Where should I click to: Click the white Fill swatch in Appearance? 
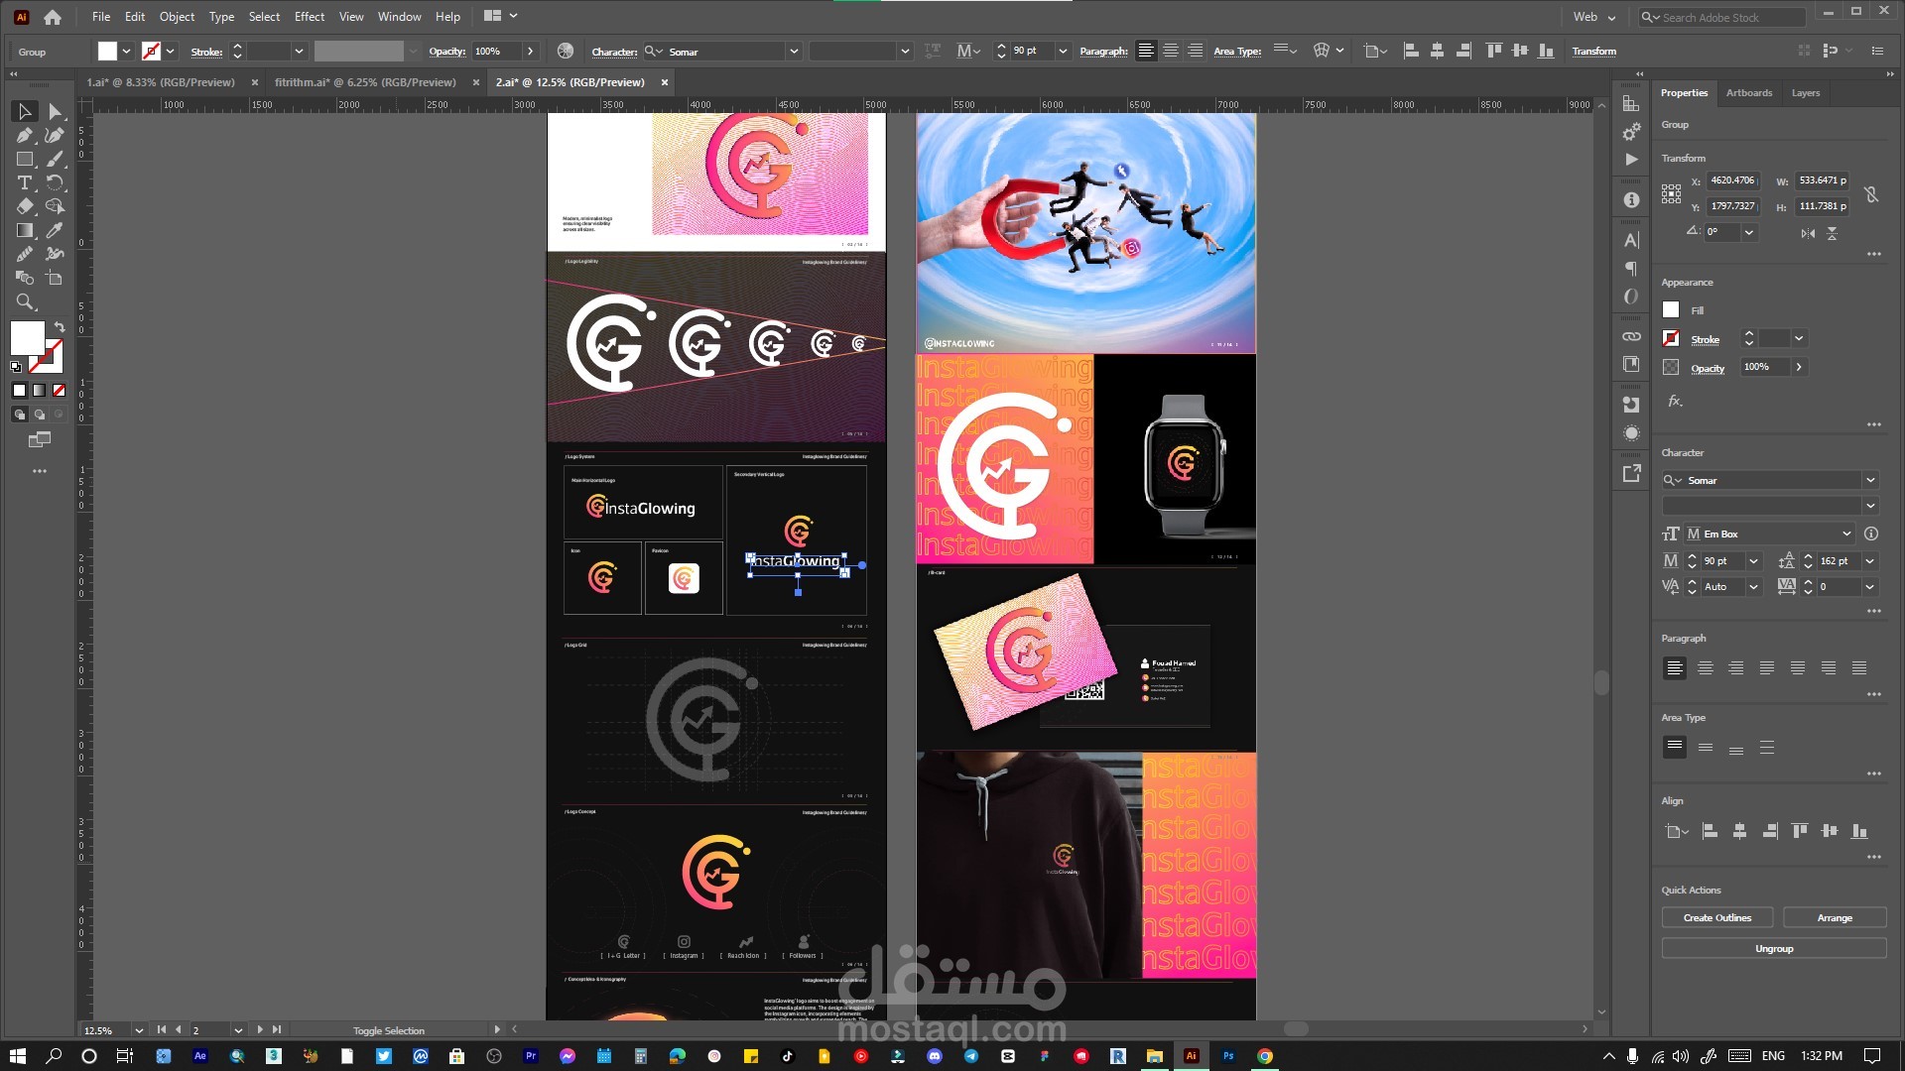pos(1671,310)
